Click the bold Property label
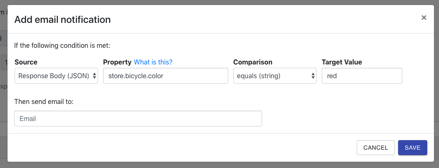 tap(117, 62)
